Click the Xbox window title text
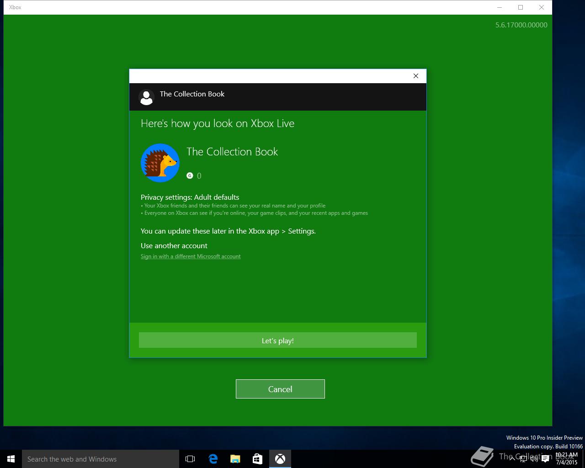Screen dimensions: 585x468 click(15, 7)
